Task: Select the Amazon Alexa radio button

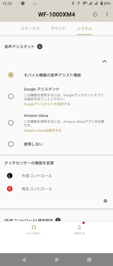Action: (11, 123)
